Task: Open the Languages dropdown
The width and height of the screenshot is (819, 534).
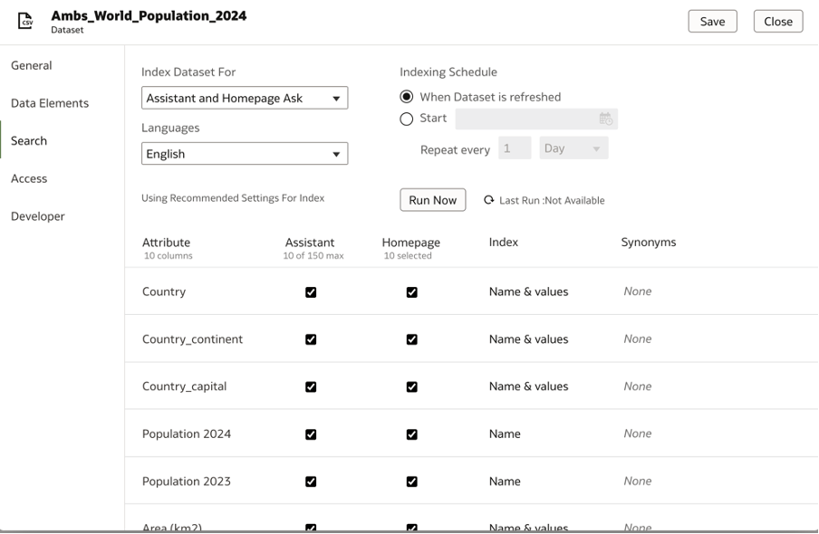Action: click(245, 153)
